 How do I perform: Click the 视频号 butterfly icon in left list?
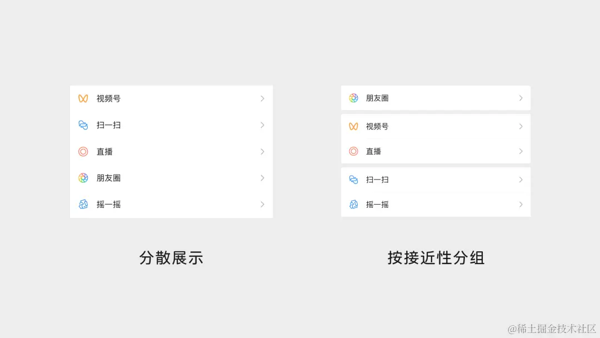[x=83, y=98]
